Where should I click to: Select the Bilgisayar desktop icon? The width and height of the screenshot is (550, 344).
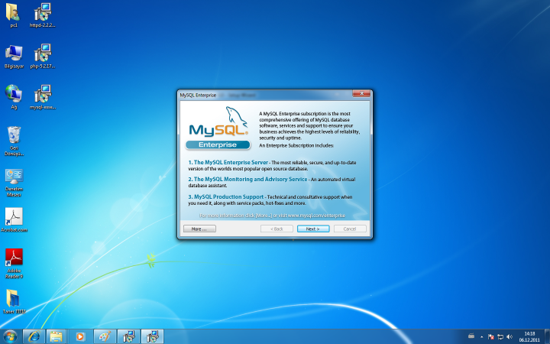(x=14, y=54)
